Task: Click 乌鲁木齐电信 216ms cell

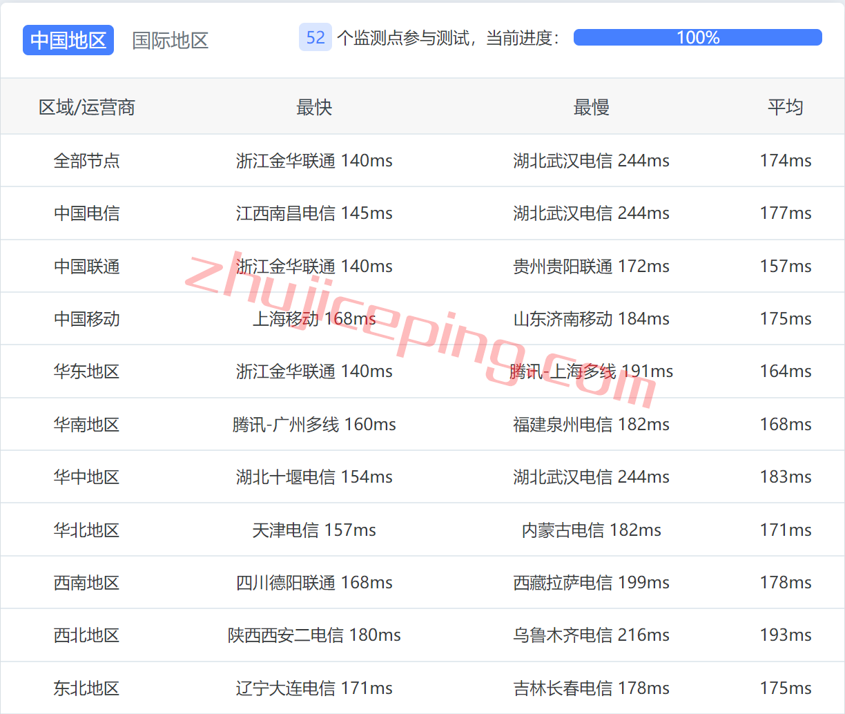Action: pos(592,635)
